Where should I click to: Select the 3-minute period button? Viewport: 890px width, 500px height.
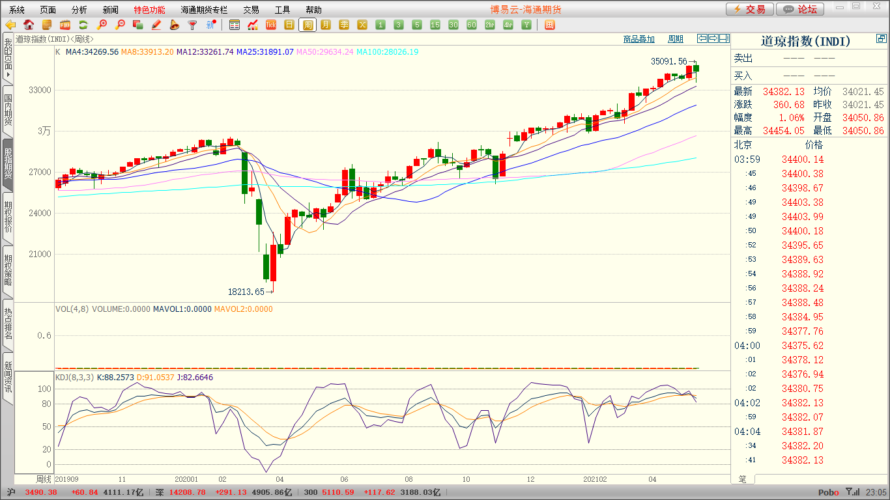pos(399,25)
